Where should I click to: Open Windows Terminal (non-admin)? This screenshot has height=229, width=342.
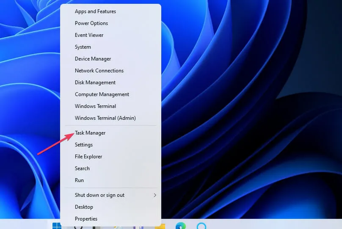coord(96,106)
